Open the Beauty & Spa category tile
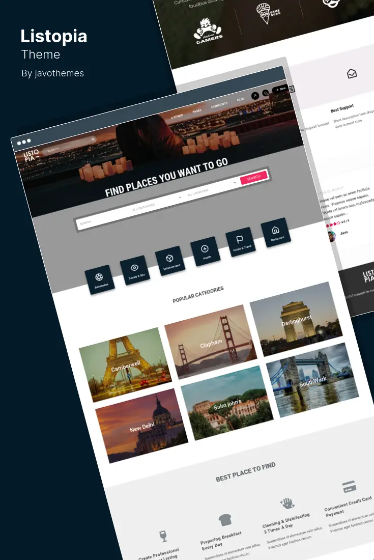 (x=135, y=270)
